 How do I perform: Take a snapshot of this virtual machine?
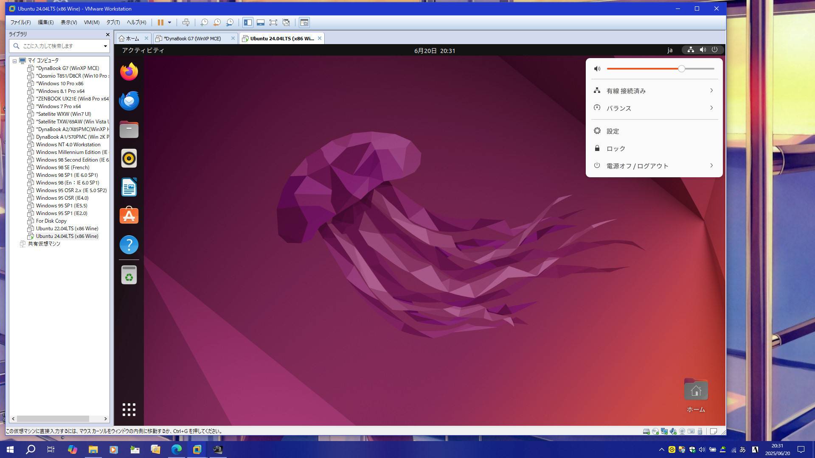[x=204, y=22]
